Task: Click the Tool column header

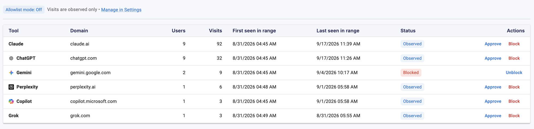Action: pos(14,31)
